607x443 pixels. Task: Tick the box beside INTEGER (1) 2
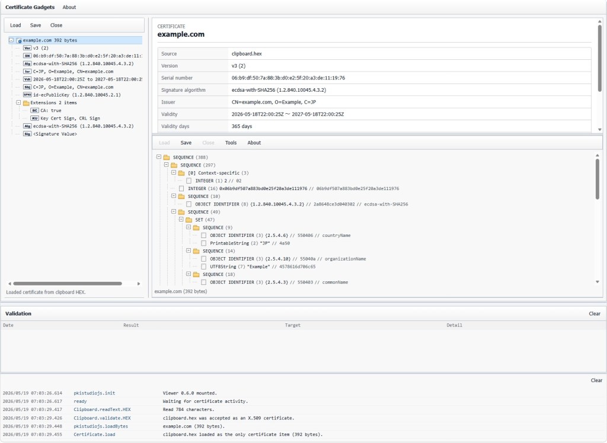[x=189, y=181]
